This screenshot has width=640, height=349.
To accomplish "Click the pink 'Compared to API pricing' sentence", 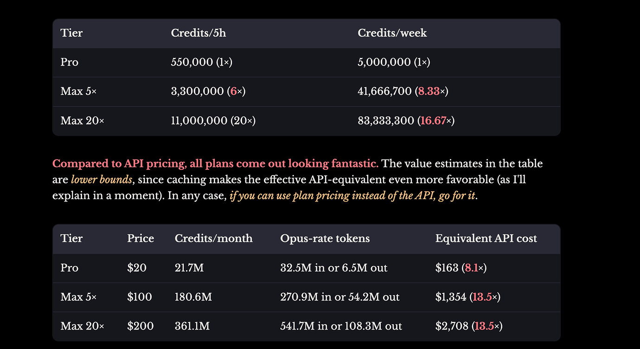I will [x=216, y=164].
